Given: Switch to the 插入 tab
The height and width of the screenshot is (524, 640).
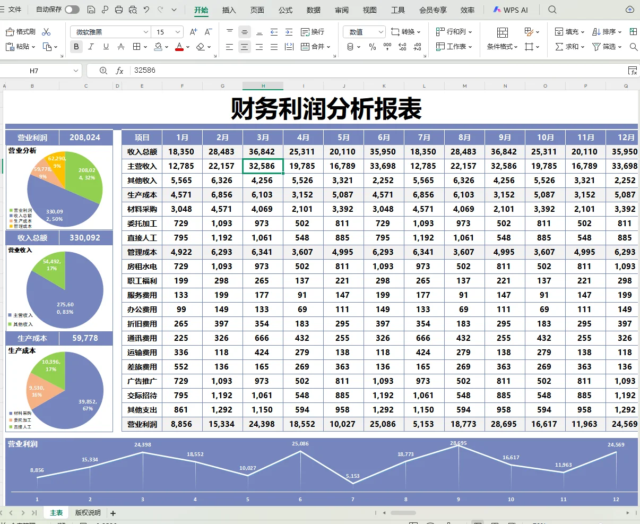Looking at the screenshot, I should (x=229, y=10).
